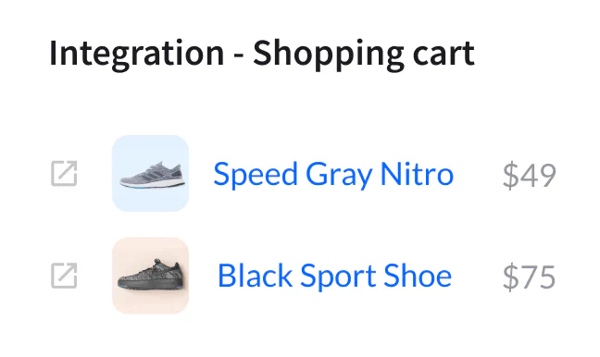Launch the pop-out arrow icon beside the $49 item
600x357 pixels.
(64, 174)
